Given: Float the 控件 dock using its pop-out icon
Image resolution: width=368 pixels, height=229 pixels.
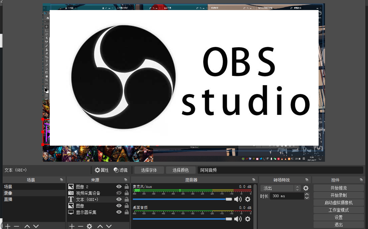Looking at the screenshot, I should (361, 180).
